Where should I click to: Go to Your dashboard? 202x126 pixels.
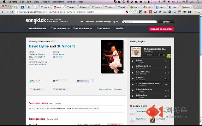click(x=37, y=29)
